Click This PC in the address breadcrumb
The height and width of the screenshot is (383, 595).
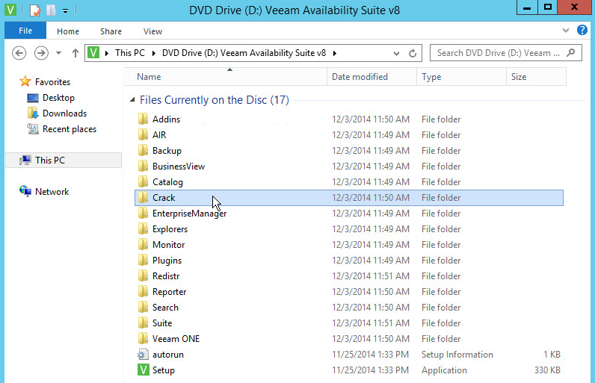click(130, 53)
